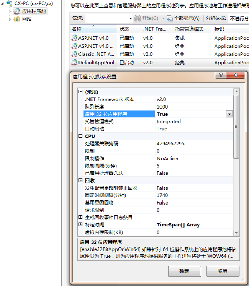
Task: Open the 启用 32 位应用程序 value dropdown
Action: tap(229, 114)
